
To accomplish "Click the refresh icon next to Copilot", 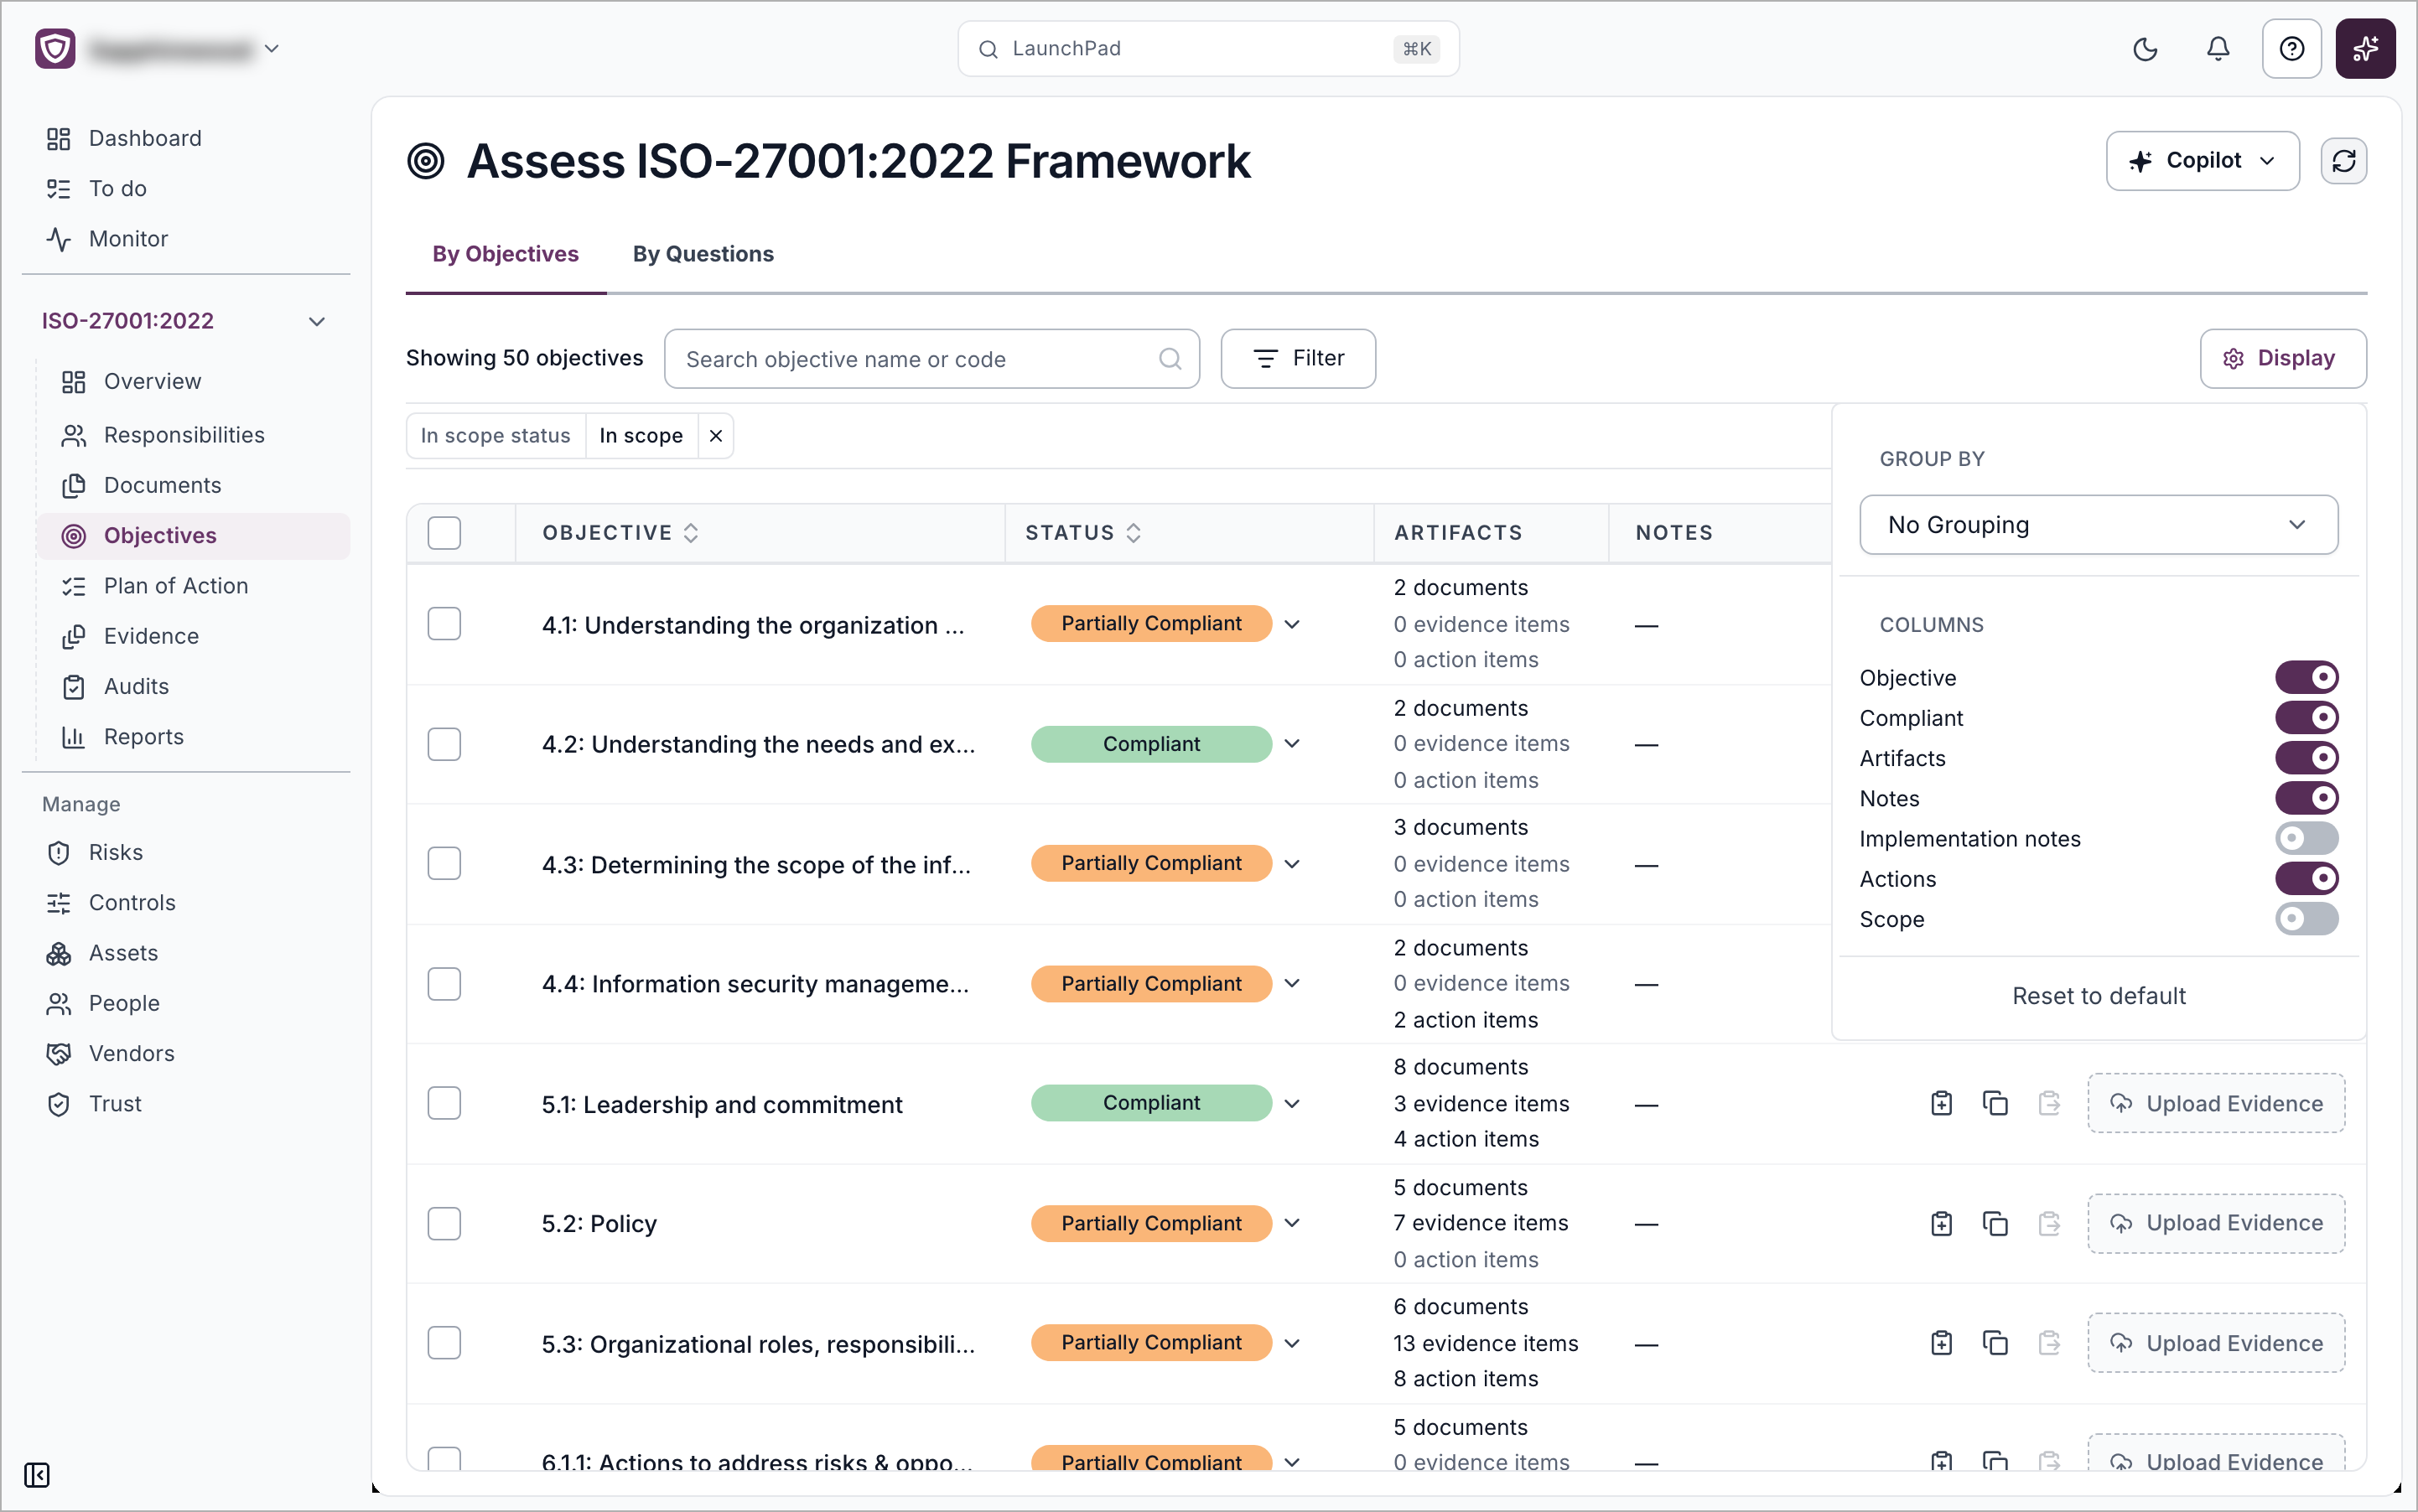I will 2343,161.
